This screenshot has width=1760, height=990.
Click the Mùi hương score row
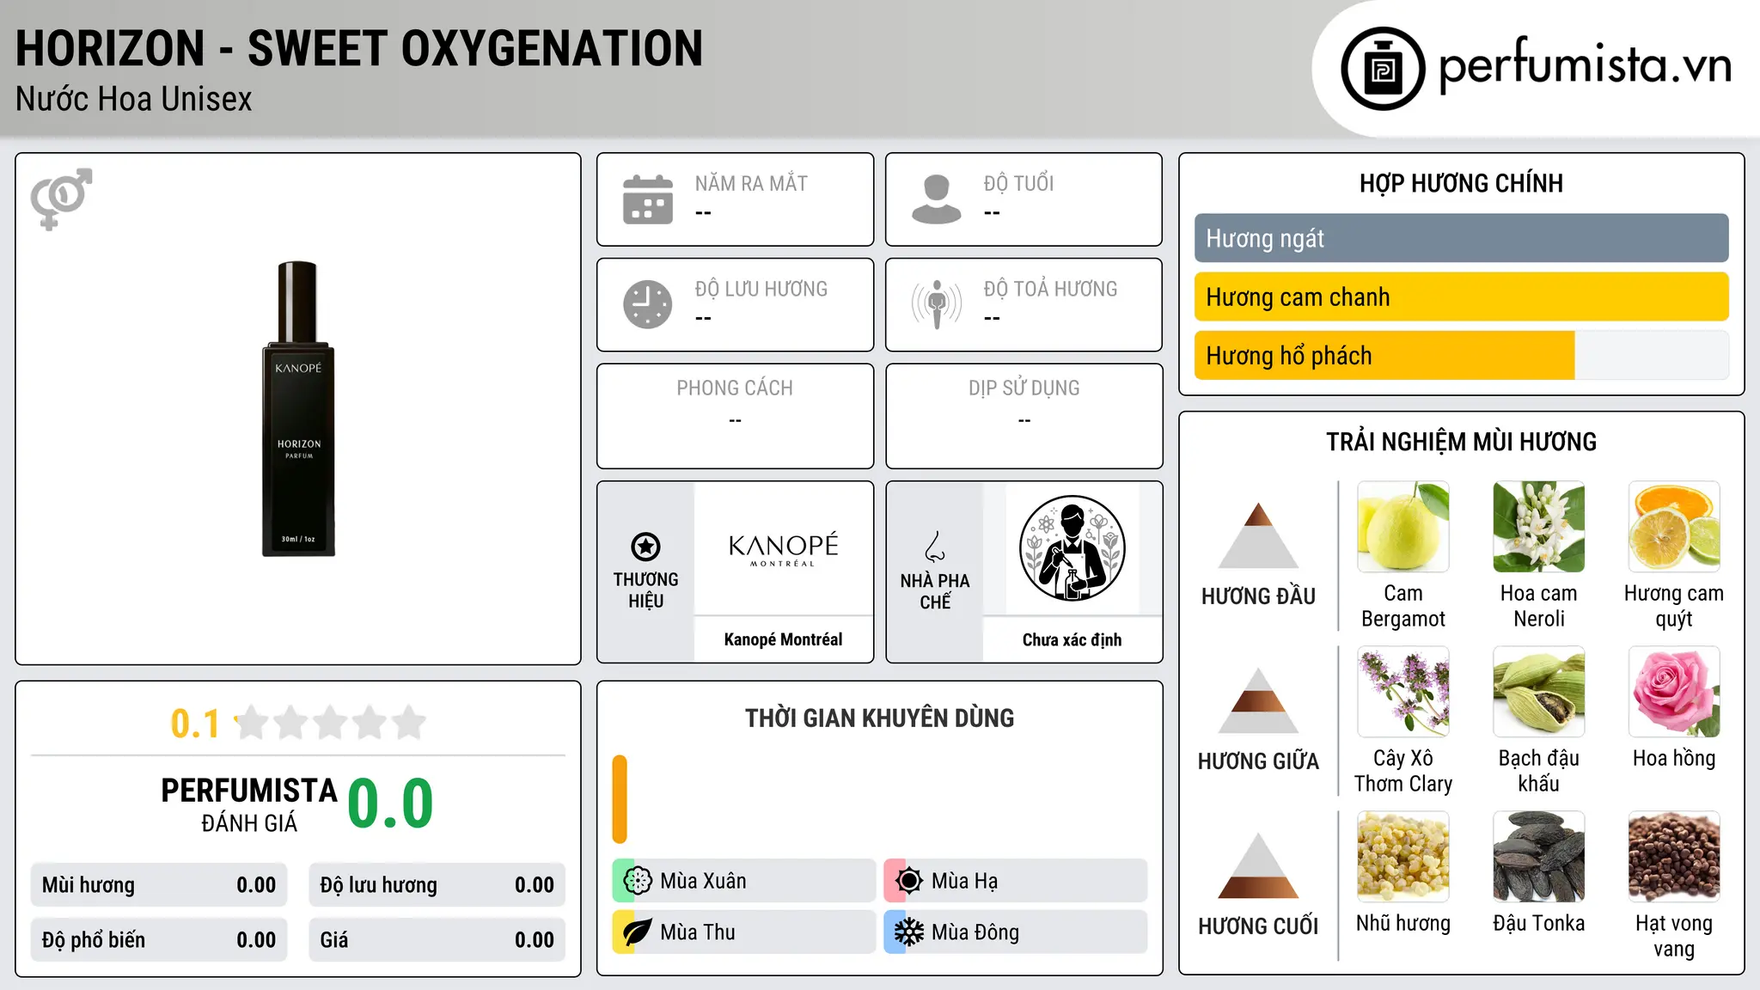(x=159, y=885)
